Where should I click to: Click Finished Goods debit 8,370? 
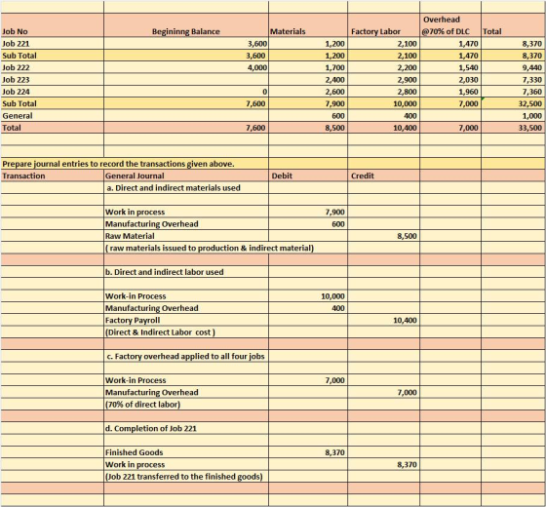[x=308, y=452]
